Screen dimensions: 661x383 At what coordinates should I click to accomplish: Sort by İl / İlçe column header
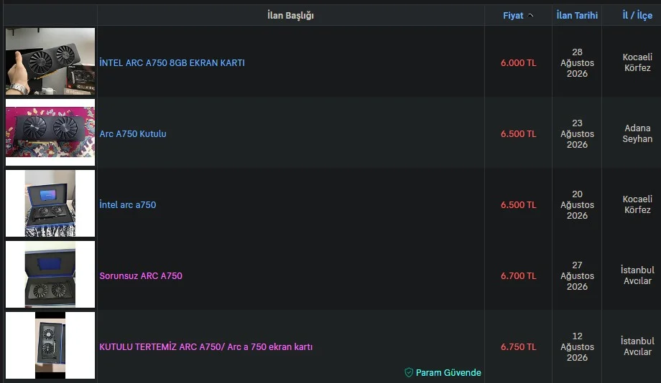(637, 16)
